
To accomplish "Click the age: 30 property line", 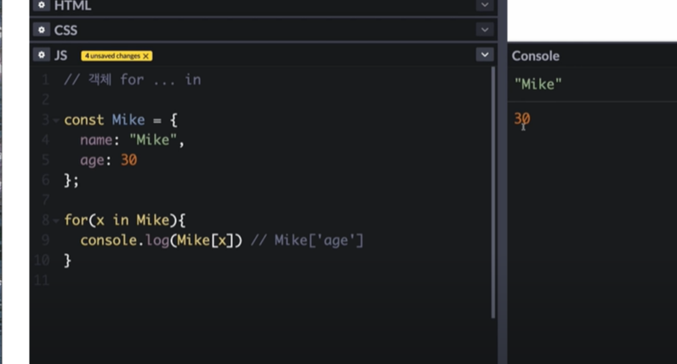I will [x=108, y=160].
